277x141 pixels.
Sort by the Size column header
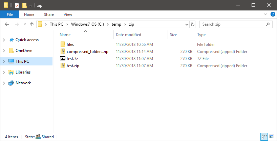pos(173,35)
